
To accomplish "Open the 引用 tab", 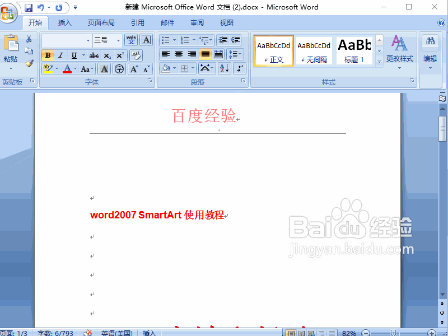I will coord(138,22).
